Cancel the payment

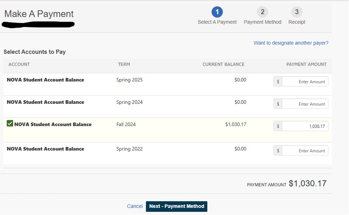pyautogui.click(x=135, y=206)
